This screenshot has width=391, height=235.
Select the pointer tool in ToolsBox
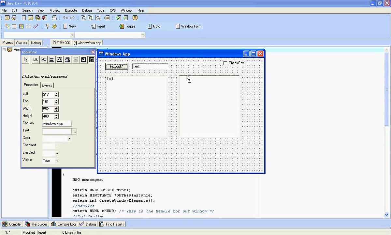pyautogui.click(x=26, y=59)
